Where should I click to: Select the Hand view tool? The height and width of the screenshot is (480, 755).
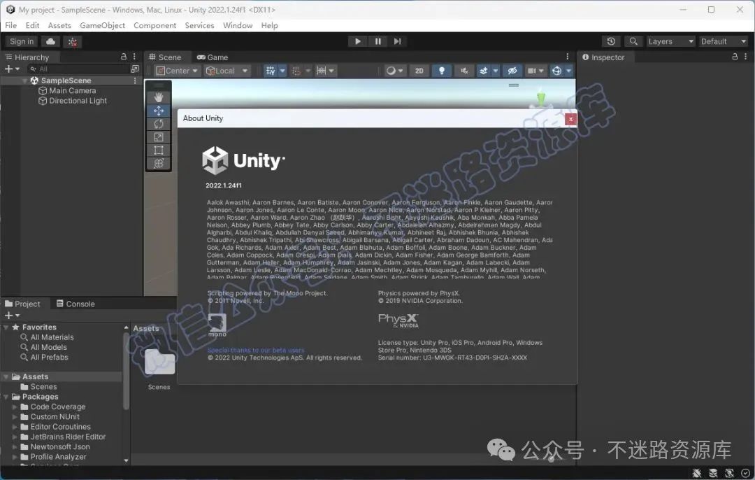(x=159, y=97)
